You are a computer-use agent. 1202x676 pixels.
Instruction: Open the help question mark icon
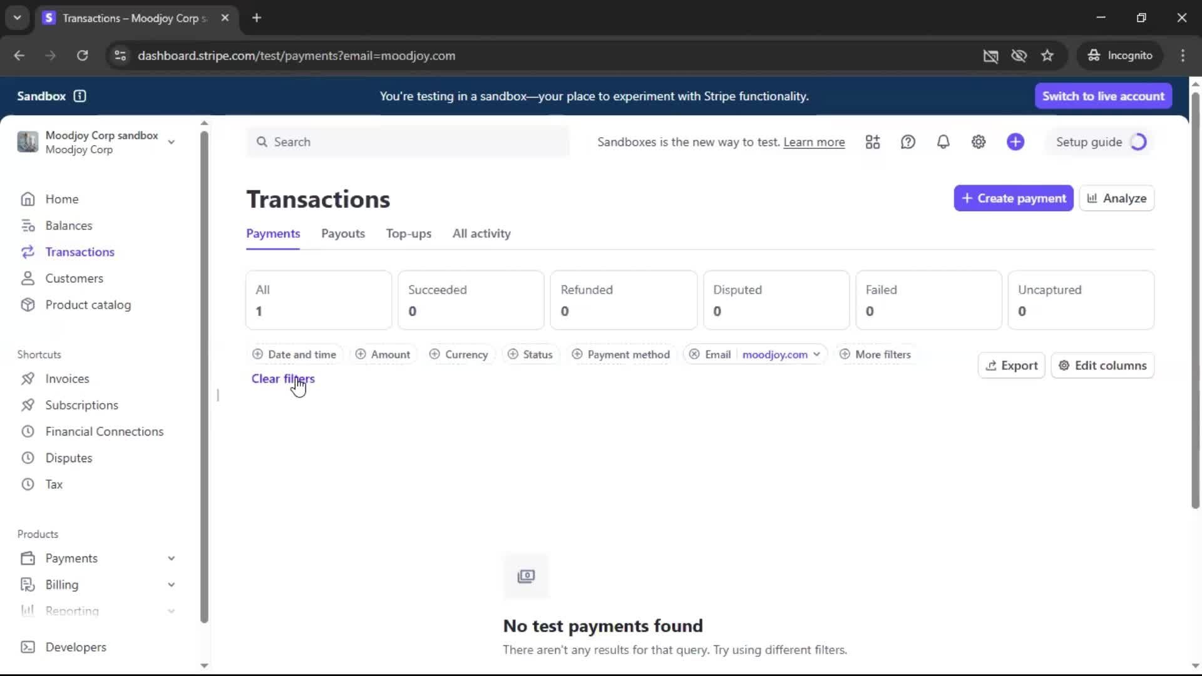point(908,142)
